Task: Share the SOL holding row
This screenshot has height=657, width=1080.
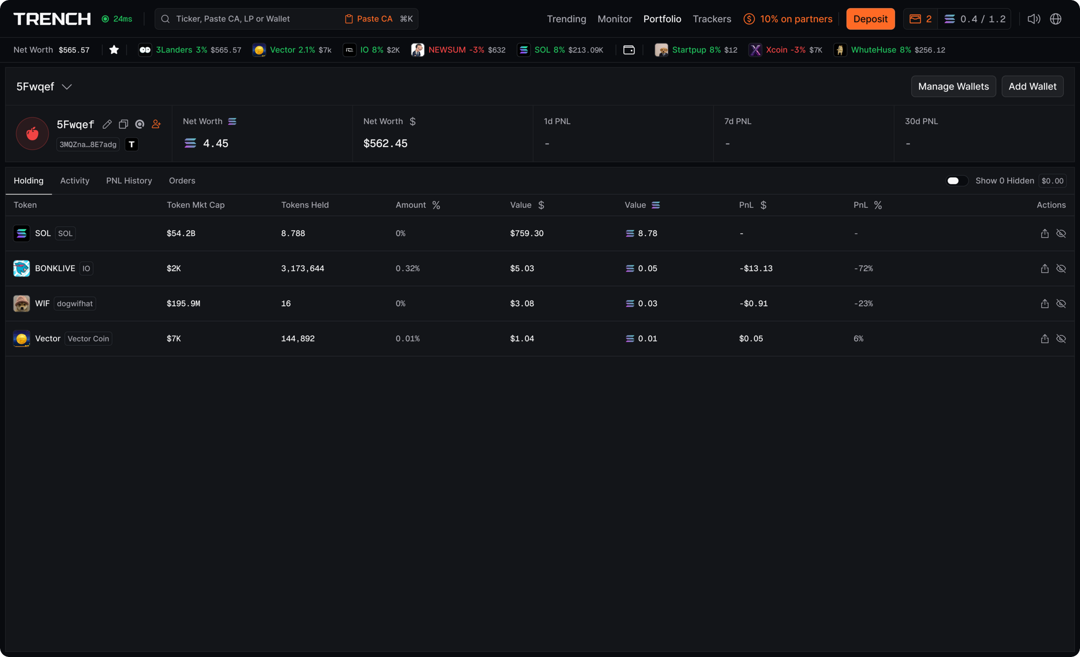Action: pos(1045,233)
